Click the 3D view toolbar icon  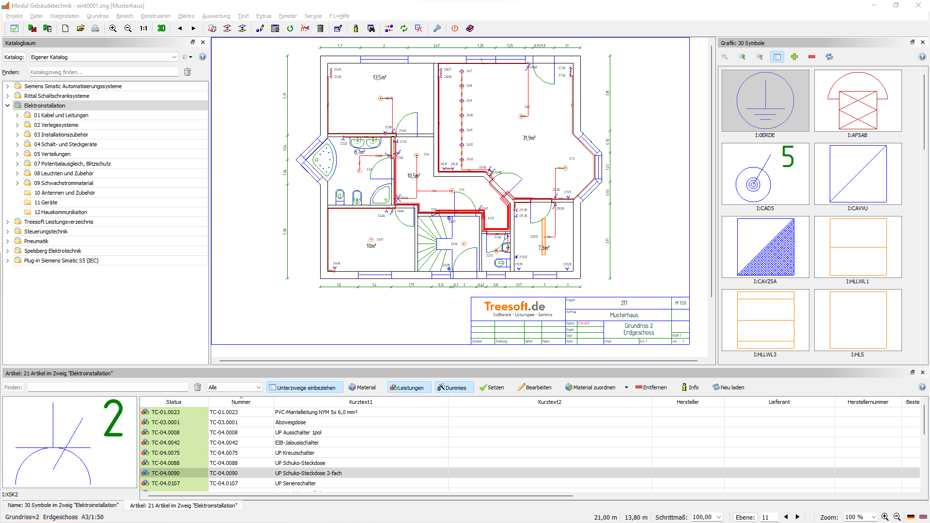coord(161,29)
